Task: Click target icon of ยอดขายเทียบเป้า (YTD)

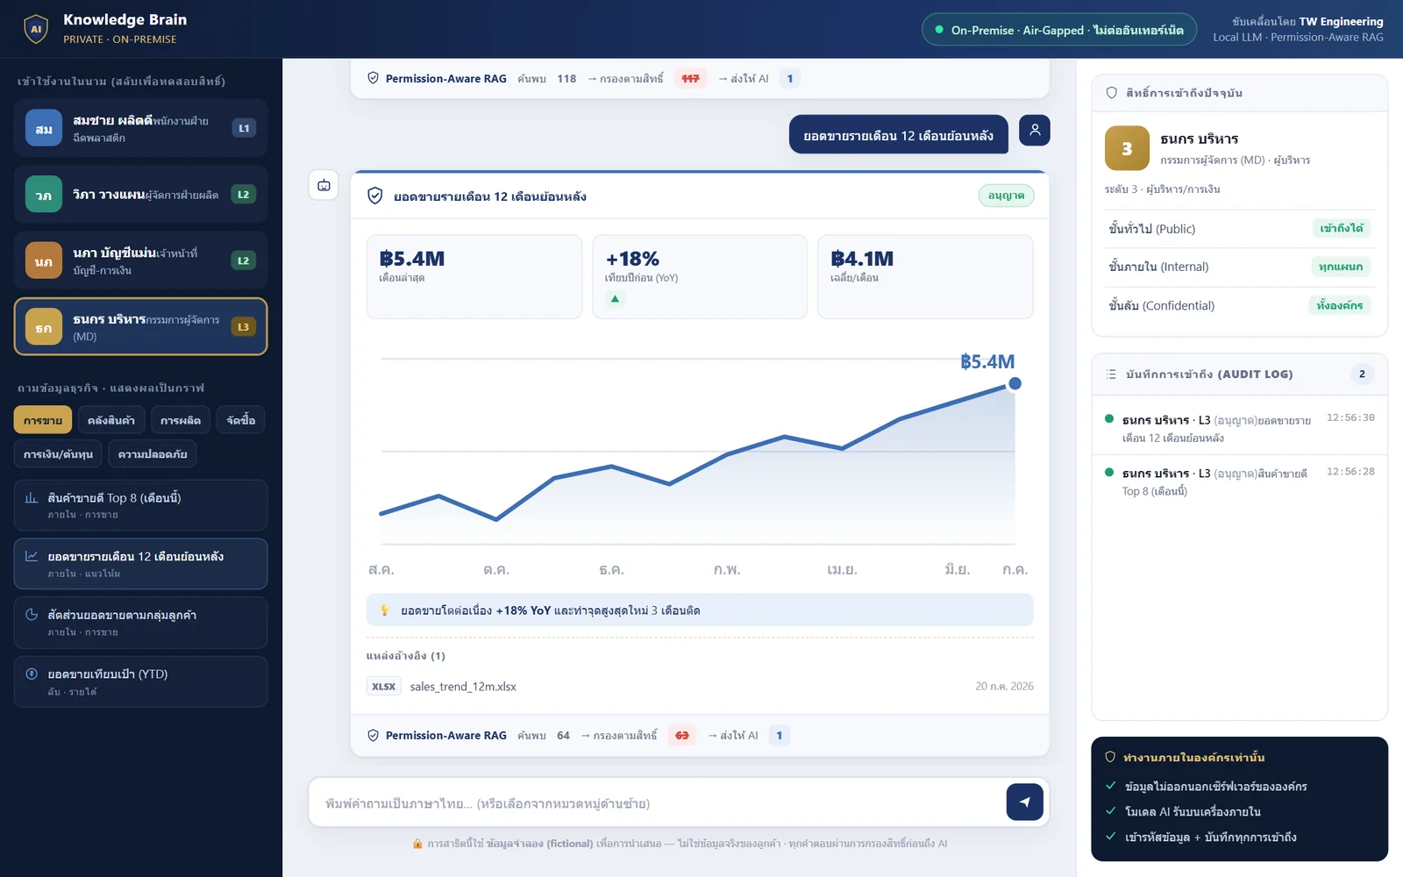Action: coord(32,674)
